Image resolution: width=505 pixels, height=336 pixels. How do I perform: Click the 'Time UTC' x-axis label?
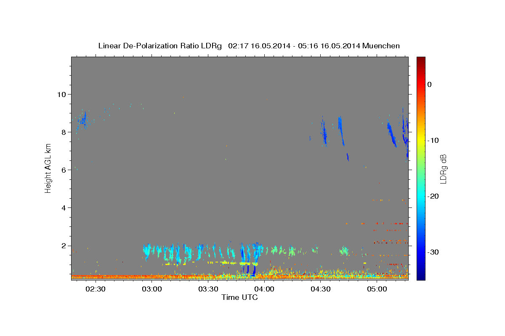(239, 297)
